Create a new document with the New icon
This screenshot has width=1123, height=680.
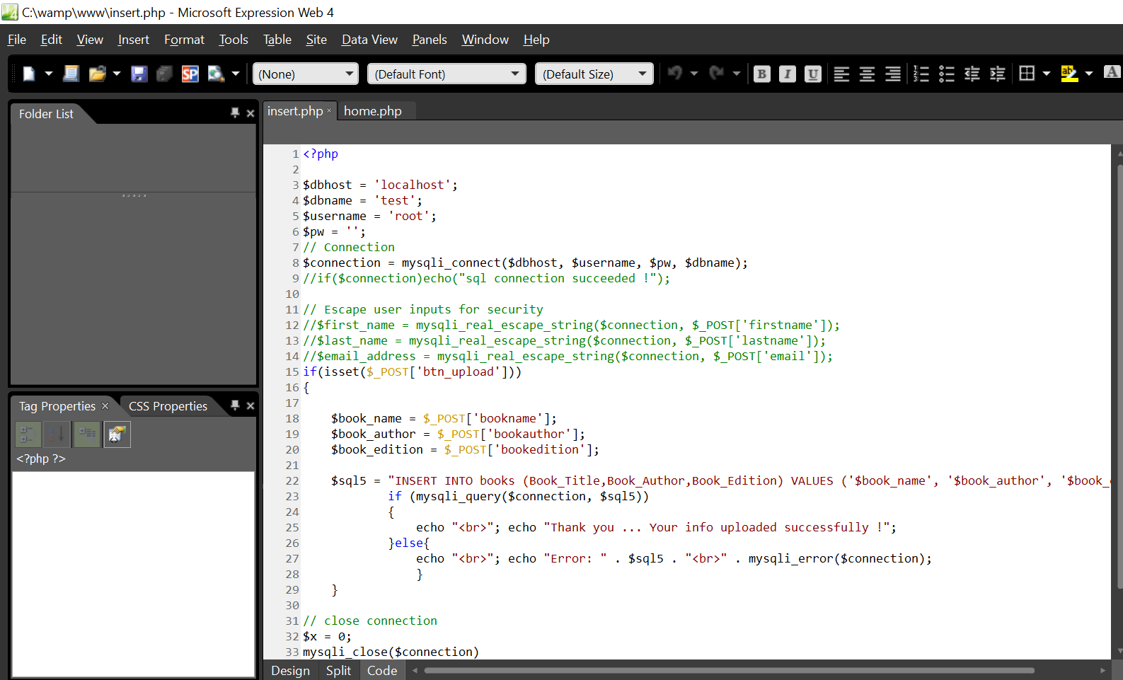click(29, 74)
